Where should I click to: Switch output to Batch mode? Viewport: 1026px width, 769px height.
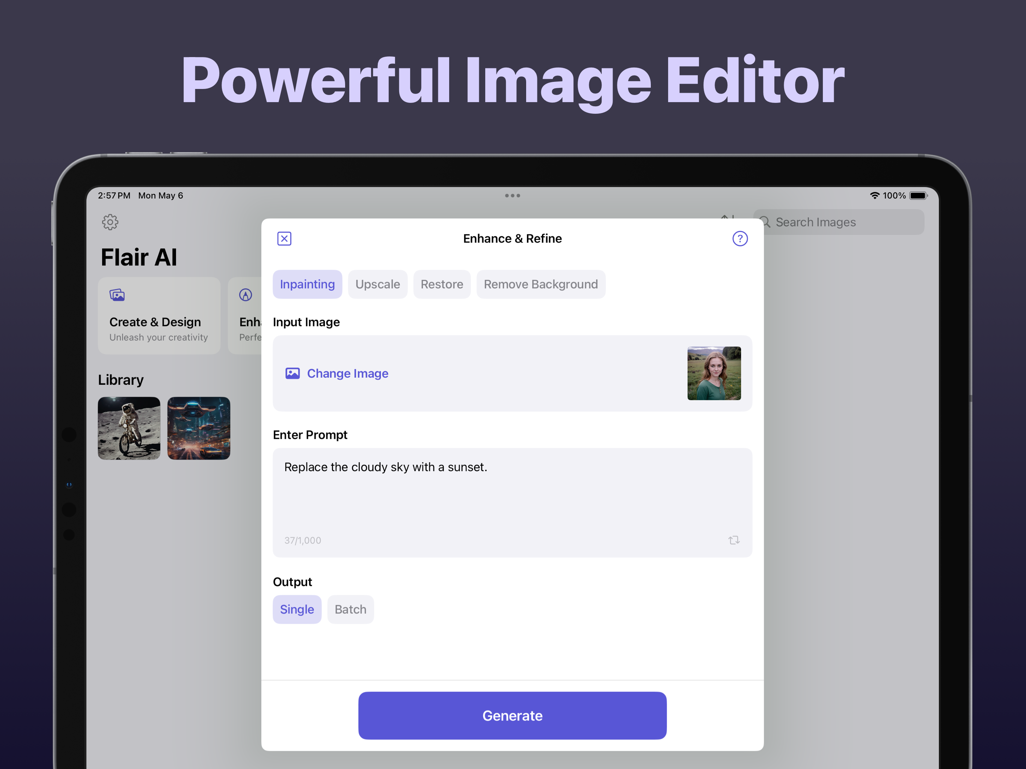[x=350, y=609]
